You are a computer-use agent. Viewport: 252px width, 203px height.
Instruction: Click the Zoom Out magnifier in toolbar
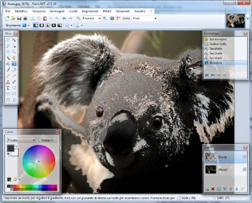[x=79, y=18]
